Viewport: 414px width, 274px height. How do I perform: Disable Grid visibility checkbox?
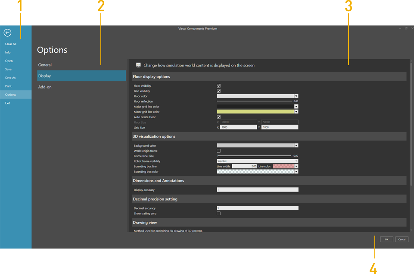(218, 91)
